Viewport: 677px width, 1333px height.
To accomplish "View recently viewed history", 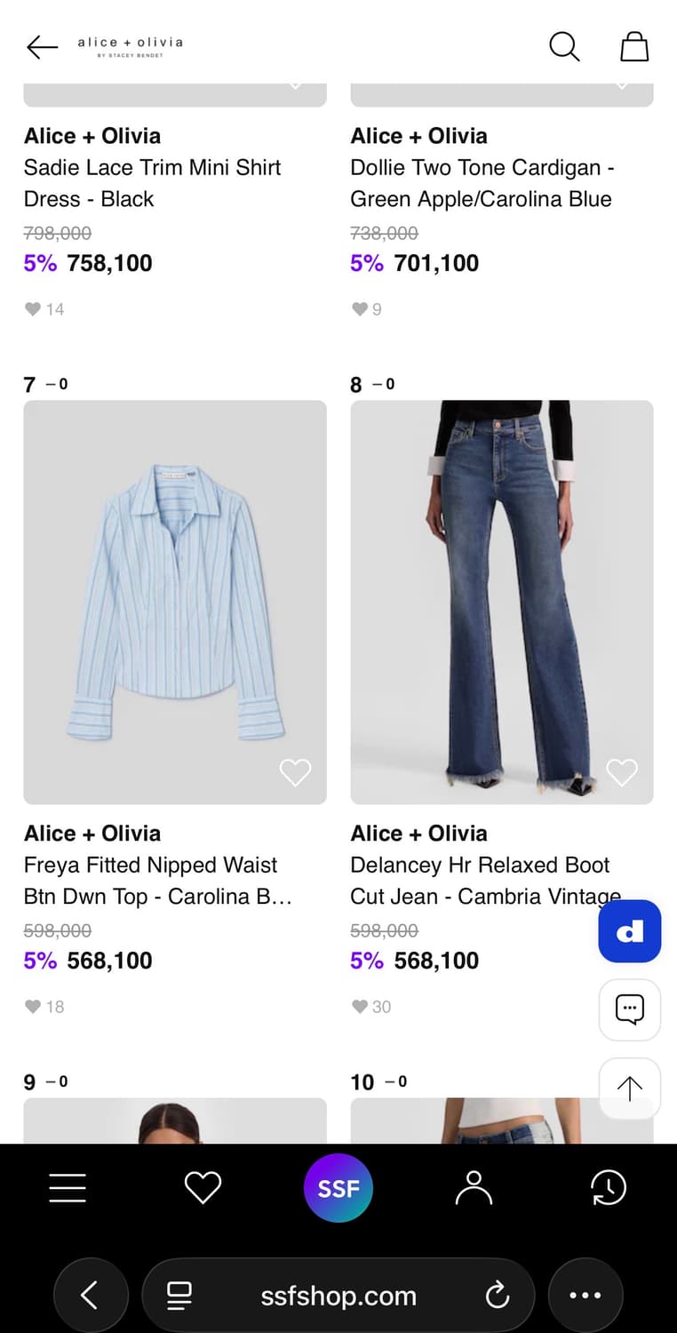I will tap(608, 1187).
